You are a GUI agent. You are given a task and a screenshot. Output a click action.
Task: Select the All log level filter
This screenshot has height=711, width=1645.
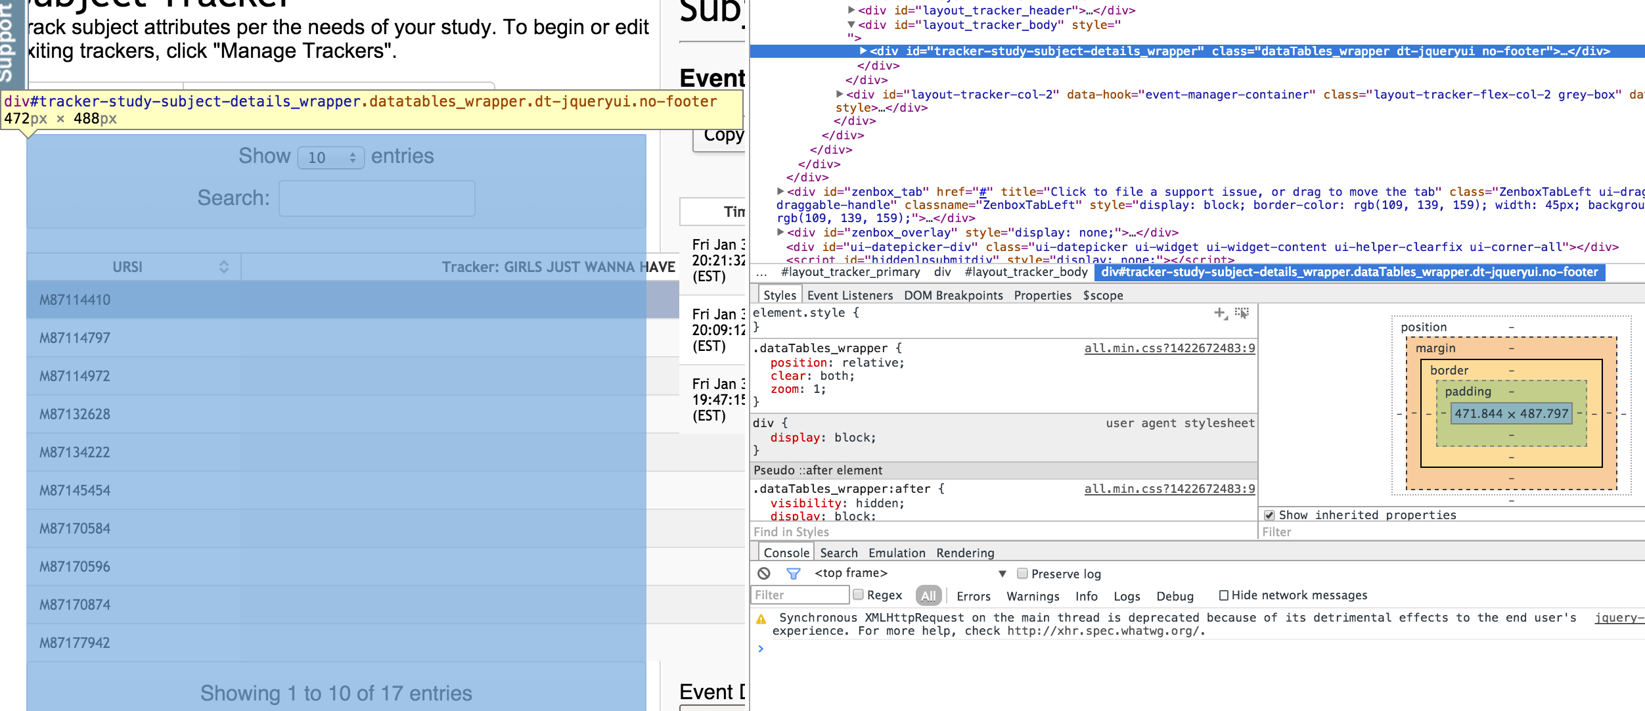click(x=928, y=596)
